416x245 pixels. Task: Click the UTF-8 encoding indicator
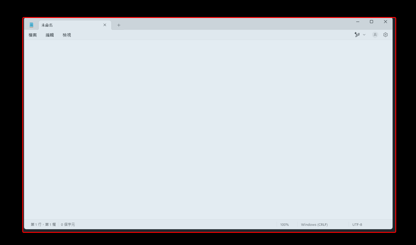coord(357,225)
